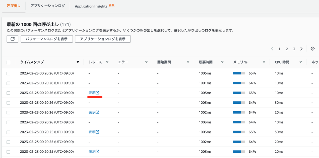The height and width of the screenshot is (158, 319).
Task: Check the 00:20:25 row with 1002ms duration
Action: (x=8, y=142)
